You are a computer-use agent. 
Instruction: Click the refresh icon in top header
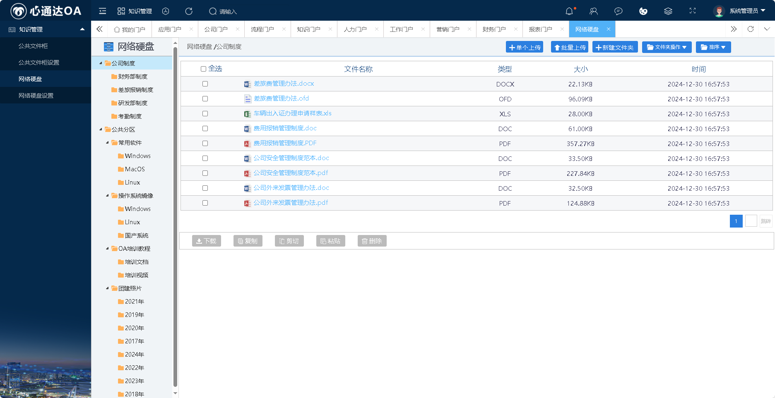pos(189,11)
